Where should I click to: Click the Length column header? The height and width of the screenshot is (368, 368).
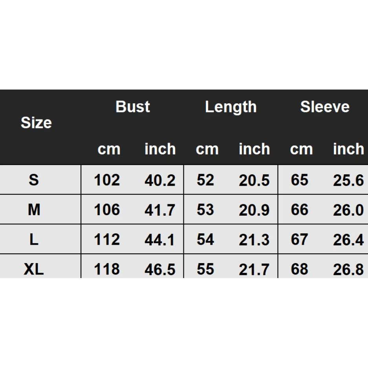tap(231, 107)
